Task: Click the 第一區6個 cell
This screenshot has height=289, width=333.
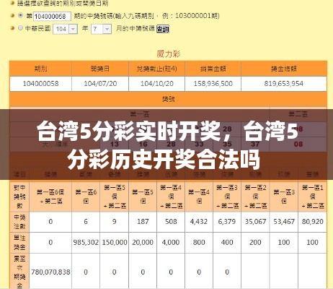Action: pyautogui.click(x=86, y=197)
